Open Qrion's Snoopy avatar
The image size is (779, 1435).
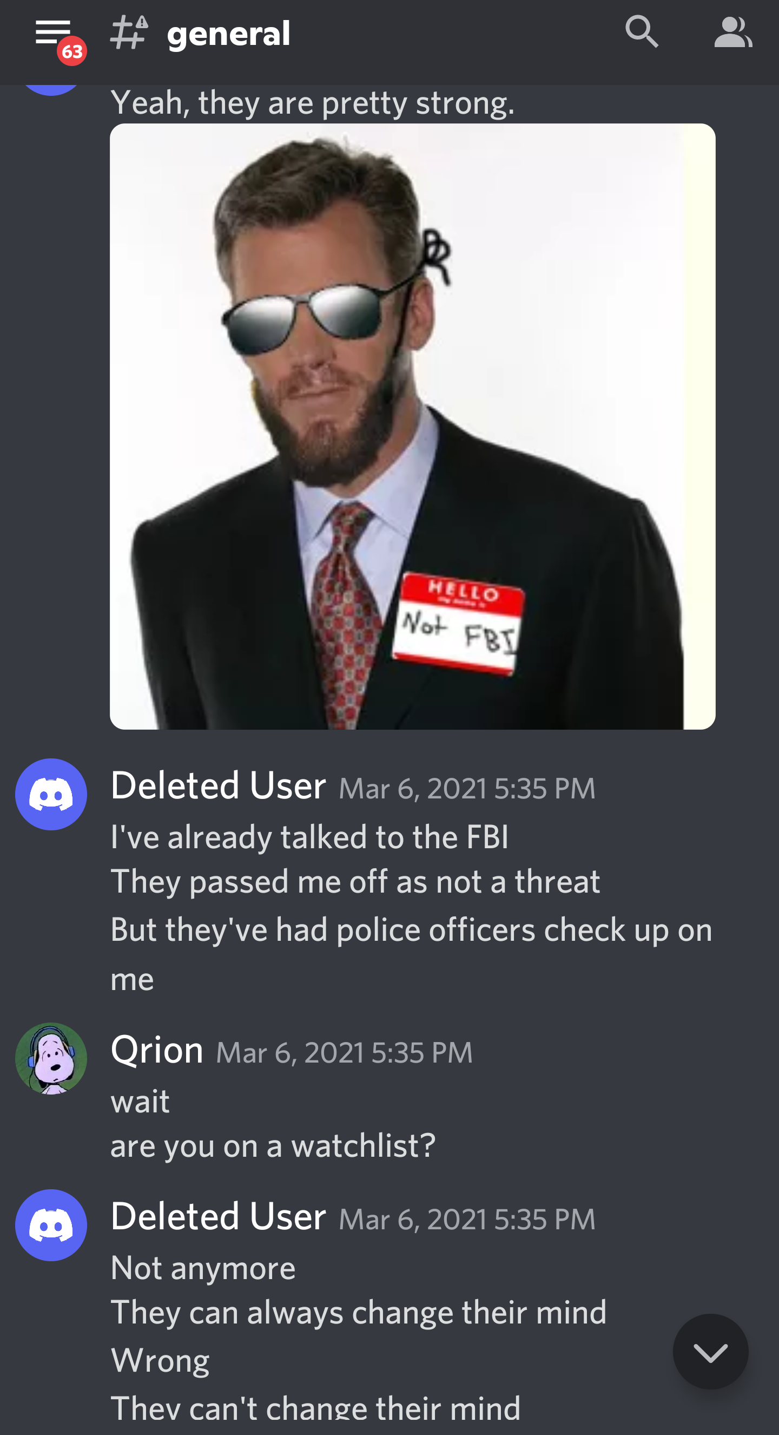click(x=51, y=1058)
